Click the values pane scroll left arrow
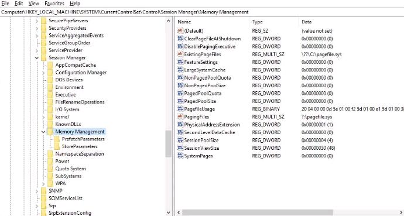Viewport: 404px width, 216px height. (x=179, y=212)
